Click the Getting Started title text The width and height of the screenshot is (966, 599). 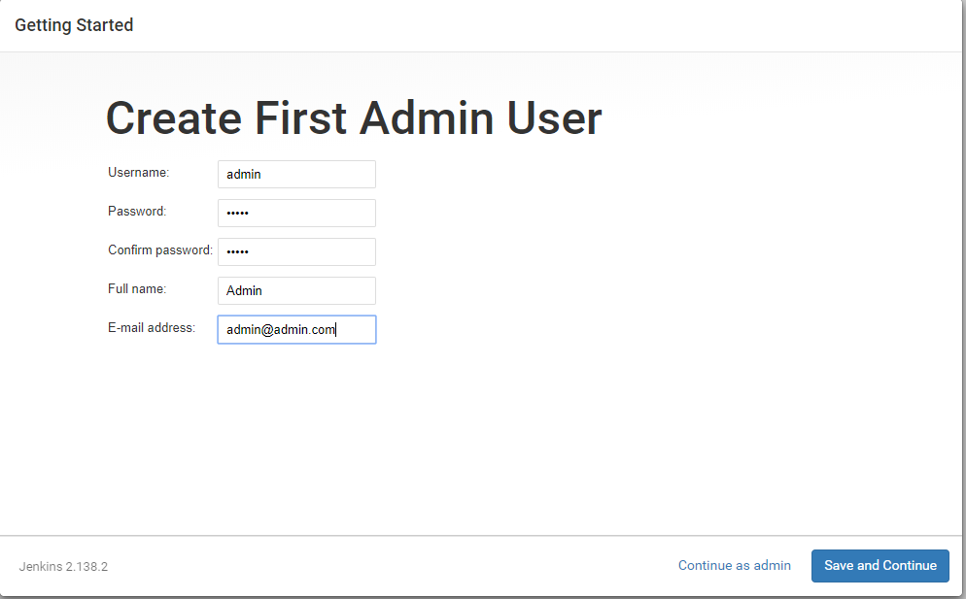click(x=74, y=25)
